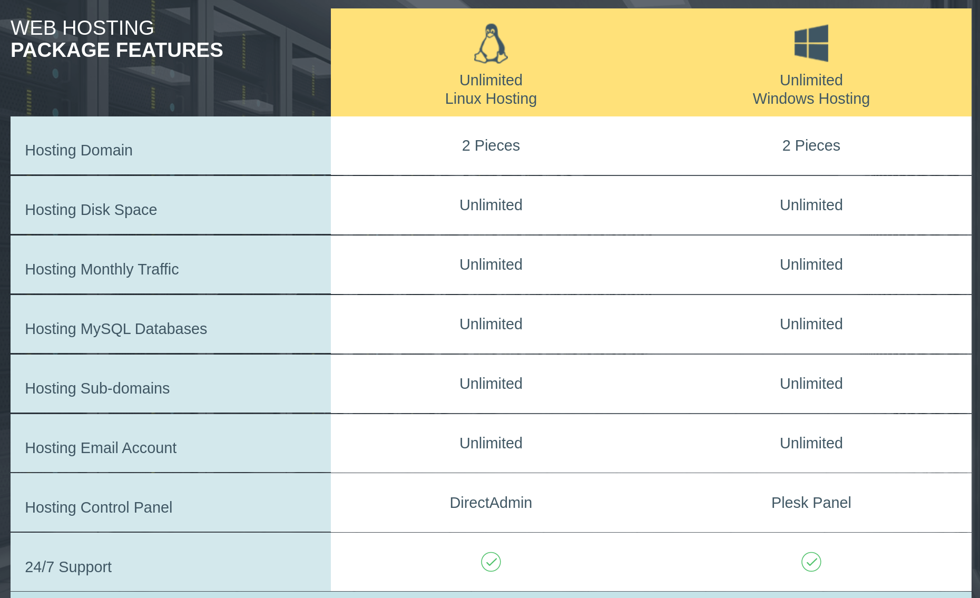The height and width of the screenshot is (598, 980).
Task: Click Windows Monthly Traffic Unlimited value
Action: 811,264
